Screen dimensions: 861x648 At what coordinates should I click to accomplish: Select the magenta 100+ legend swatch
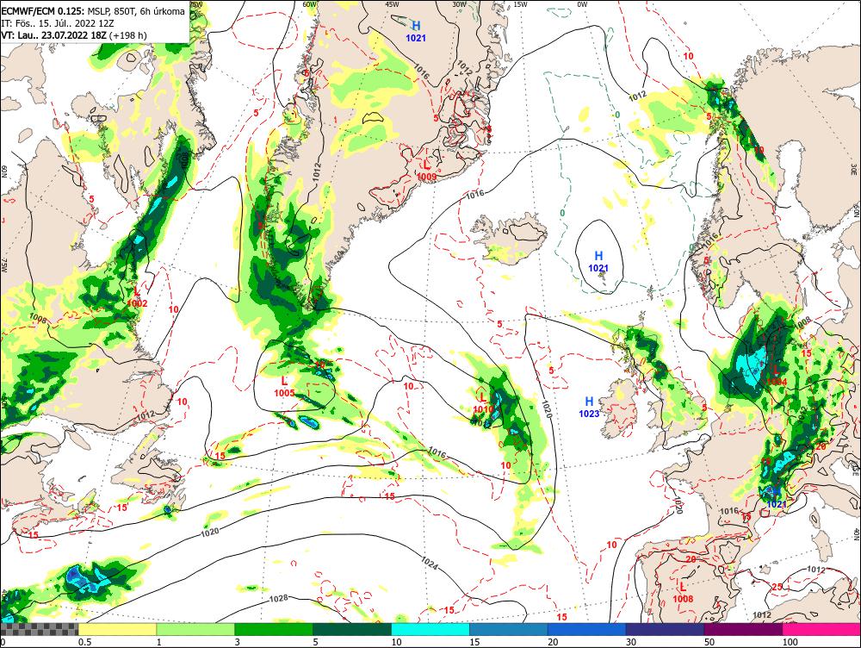821,629
